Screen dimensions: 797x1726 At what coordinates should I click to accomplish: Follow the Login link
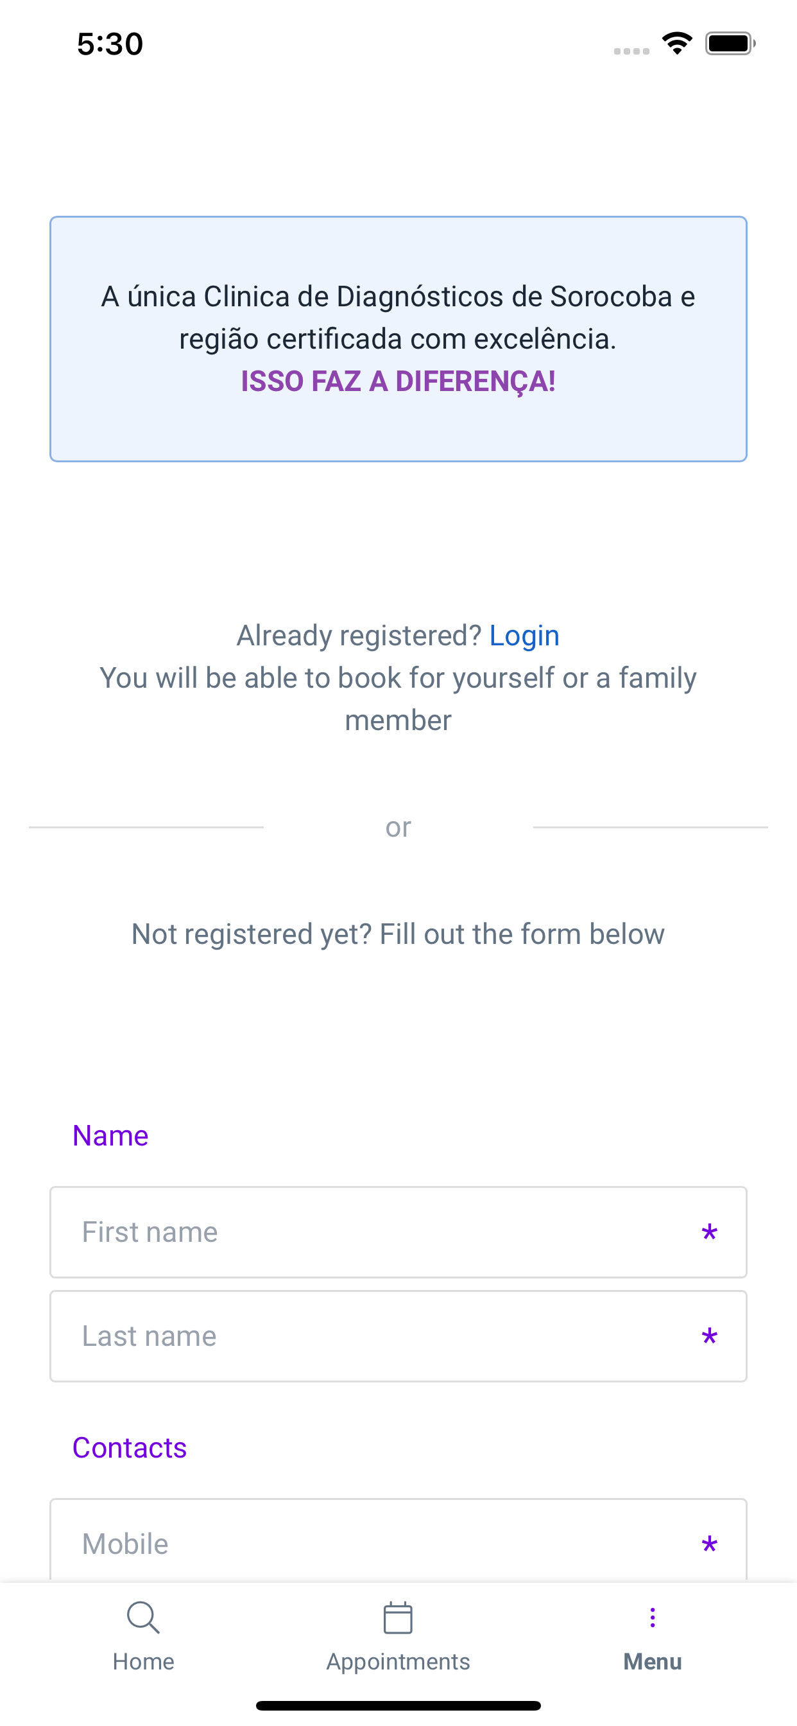(x=524, y=635)
